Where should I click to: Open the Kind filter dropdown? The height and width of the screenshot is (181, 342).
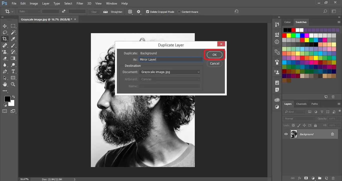(x=294, y=112)
